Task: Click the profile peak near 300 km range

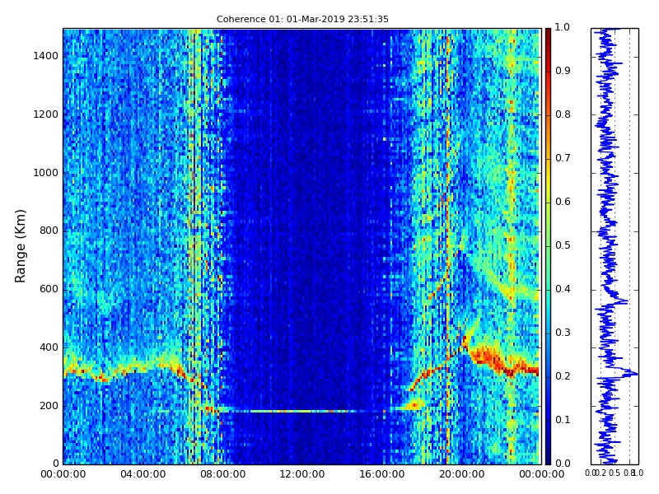Action: [632, 373]
